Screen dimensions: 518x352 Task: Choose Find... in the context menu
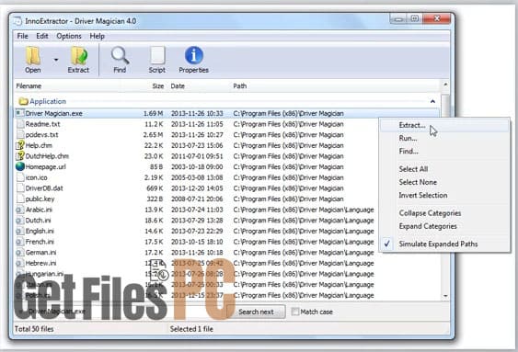(444, 152)
